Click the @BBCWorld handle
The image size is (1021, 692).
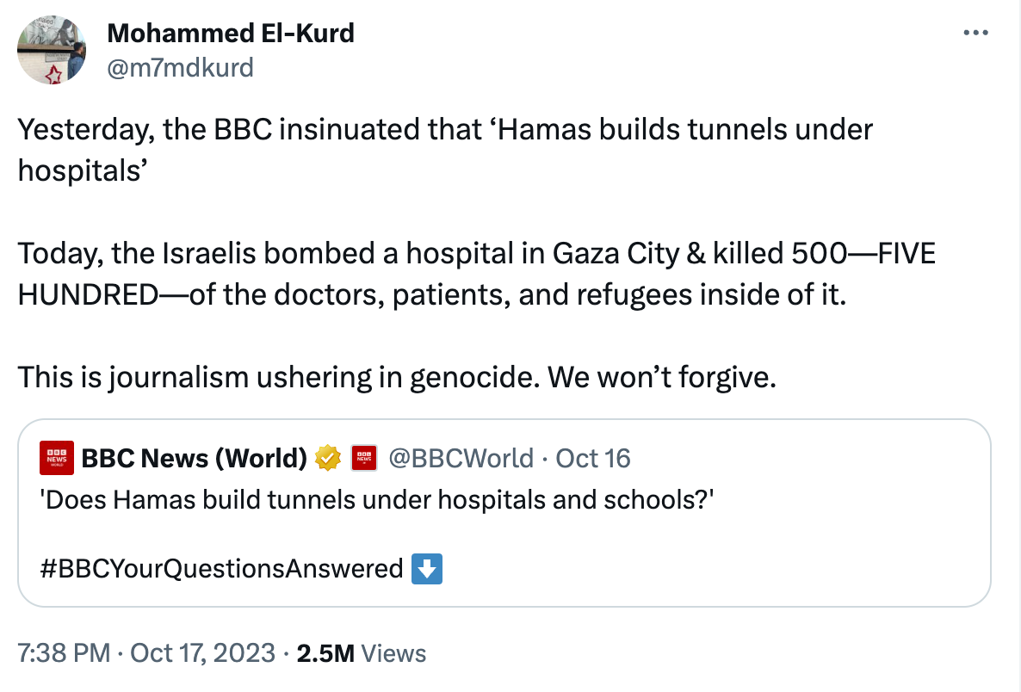point(461,458)
